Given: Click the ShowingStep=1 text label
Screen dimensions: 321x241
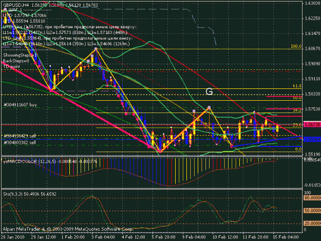Looking at the screenshot, I should click(20, 55).
